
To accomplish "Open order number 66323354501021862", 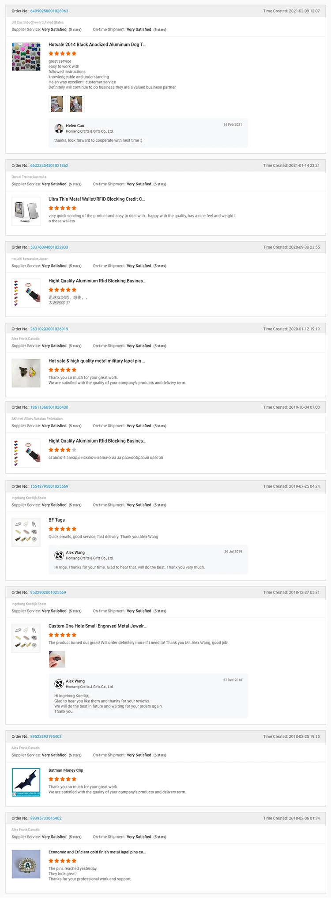I will pos(49,165).
